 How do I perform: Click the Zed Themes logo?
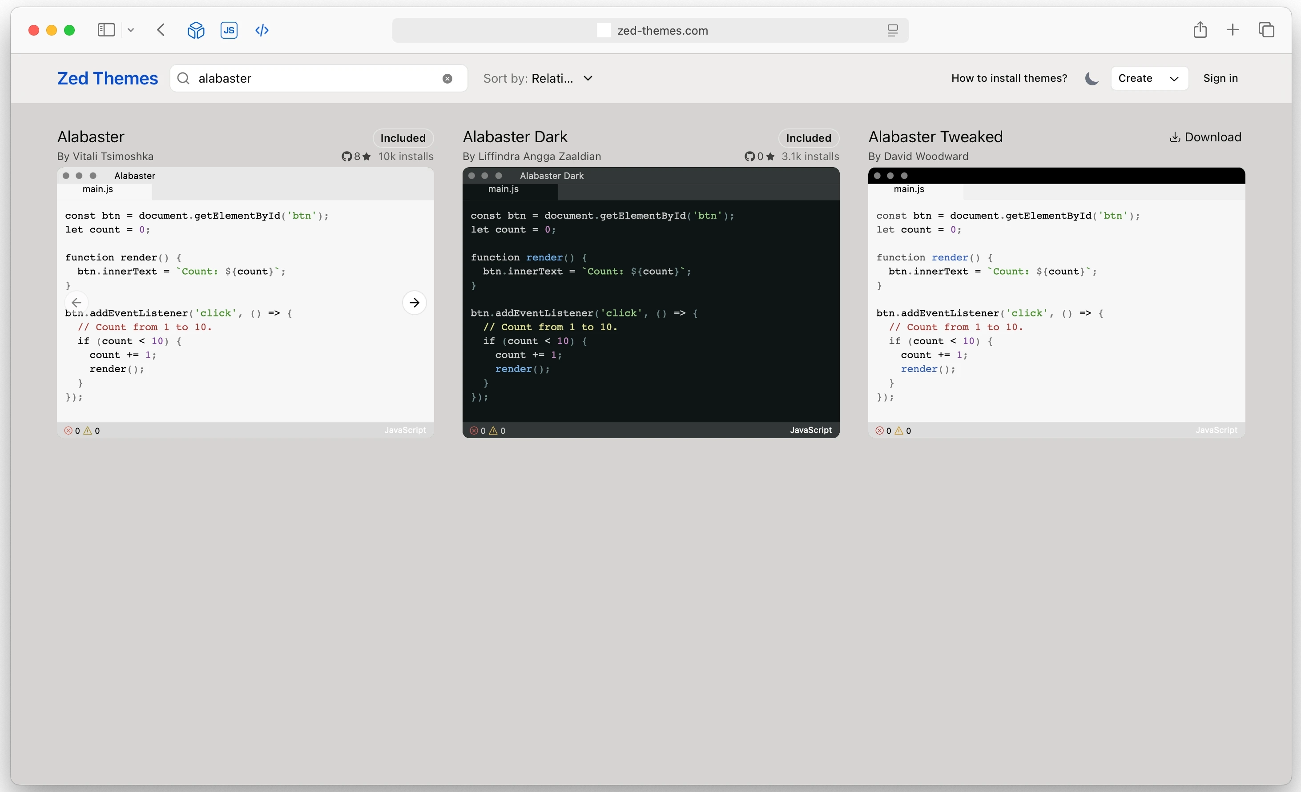click(108, 79)
